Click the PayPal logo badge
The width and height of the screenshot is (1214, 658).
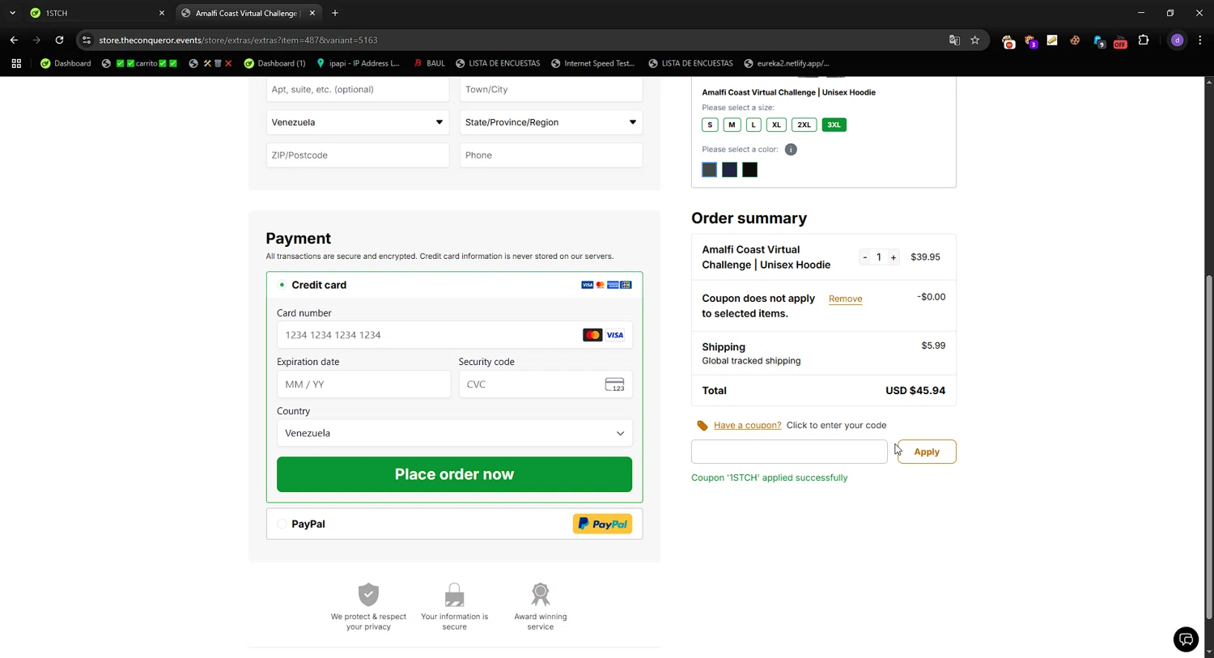point(602,524)
